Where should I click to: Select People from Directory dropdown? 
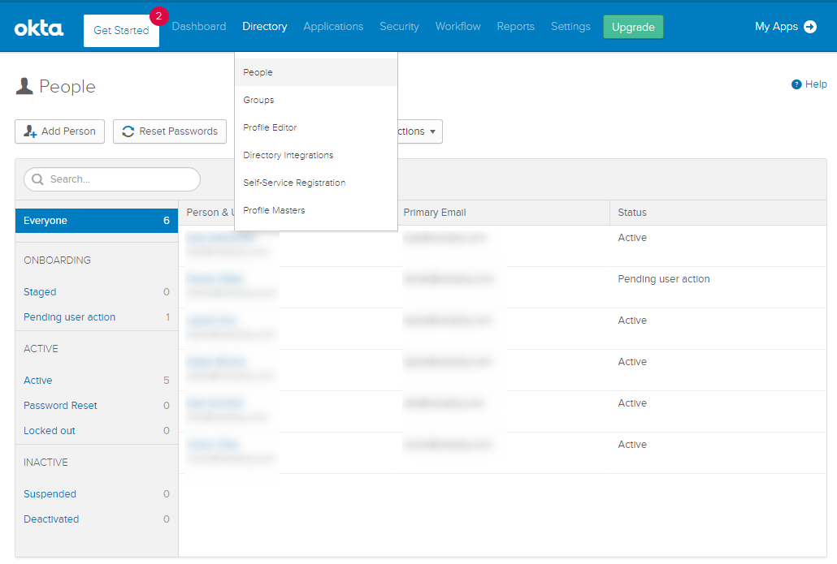[316, 72]
